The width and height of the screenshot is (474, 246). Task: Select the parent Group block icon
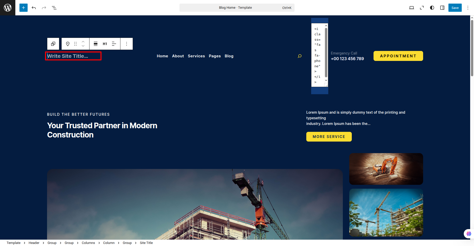(53, 44)
